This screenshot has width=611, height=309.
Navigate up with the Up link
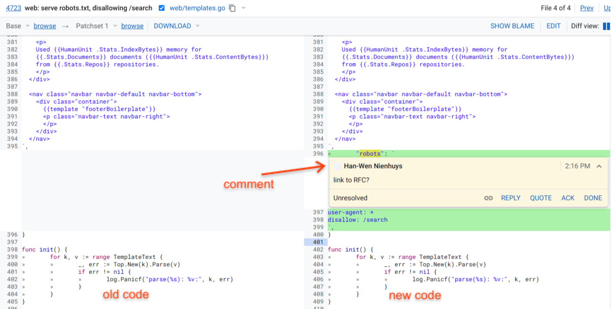[x=608, y=8]
